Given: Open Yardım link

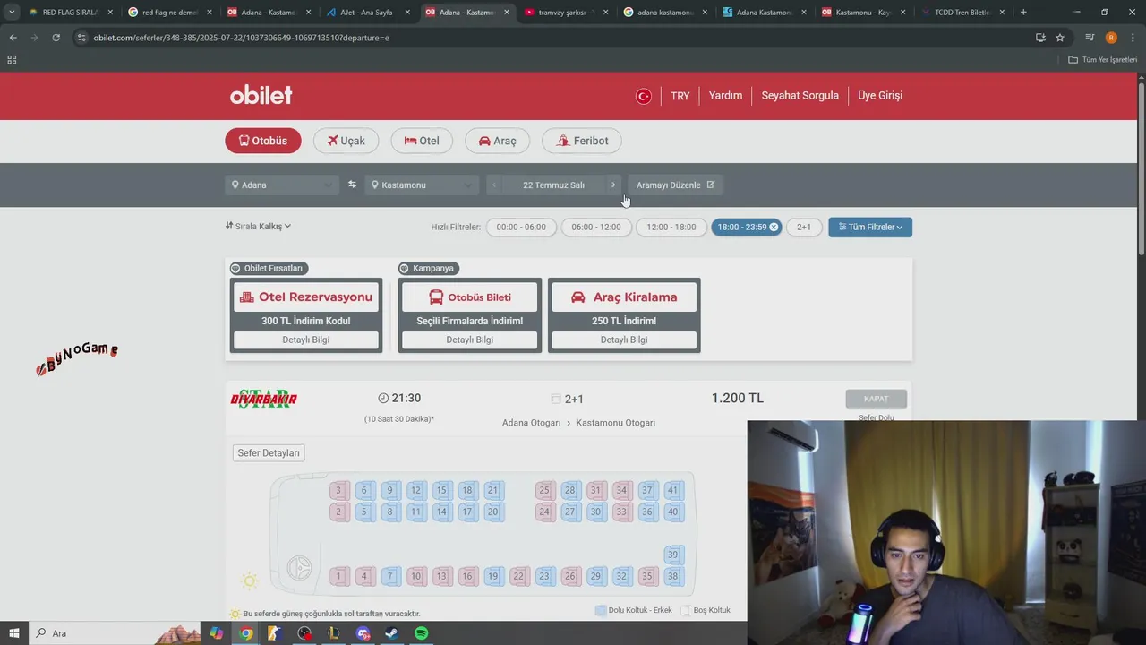Looking at the screenshot, I should (x=725, y=95).
